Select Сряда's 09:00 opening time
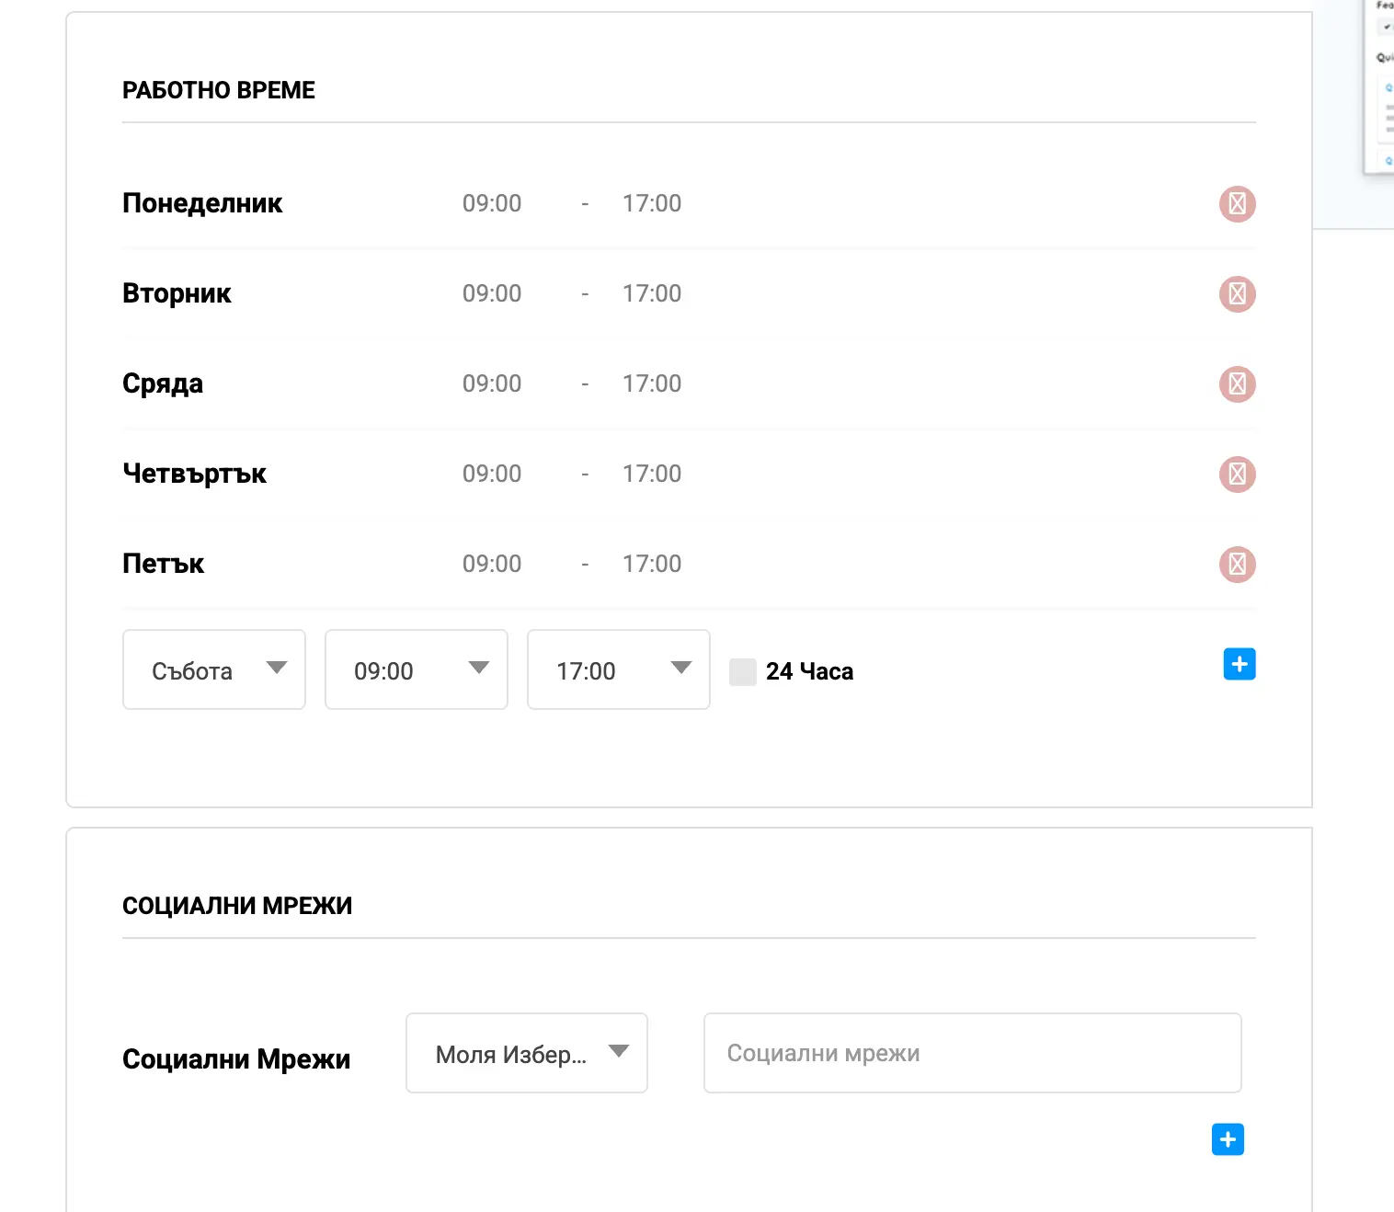The height and width of the screenshot is (1212, 1394). [x=491, y=383]
